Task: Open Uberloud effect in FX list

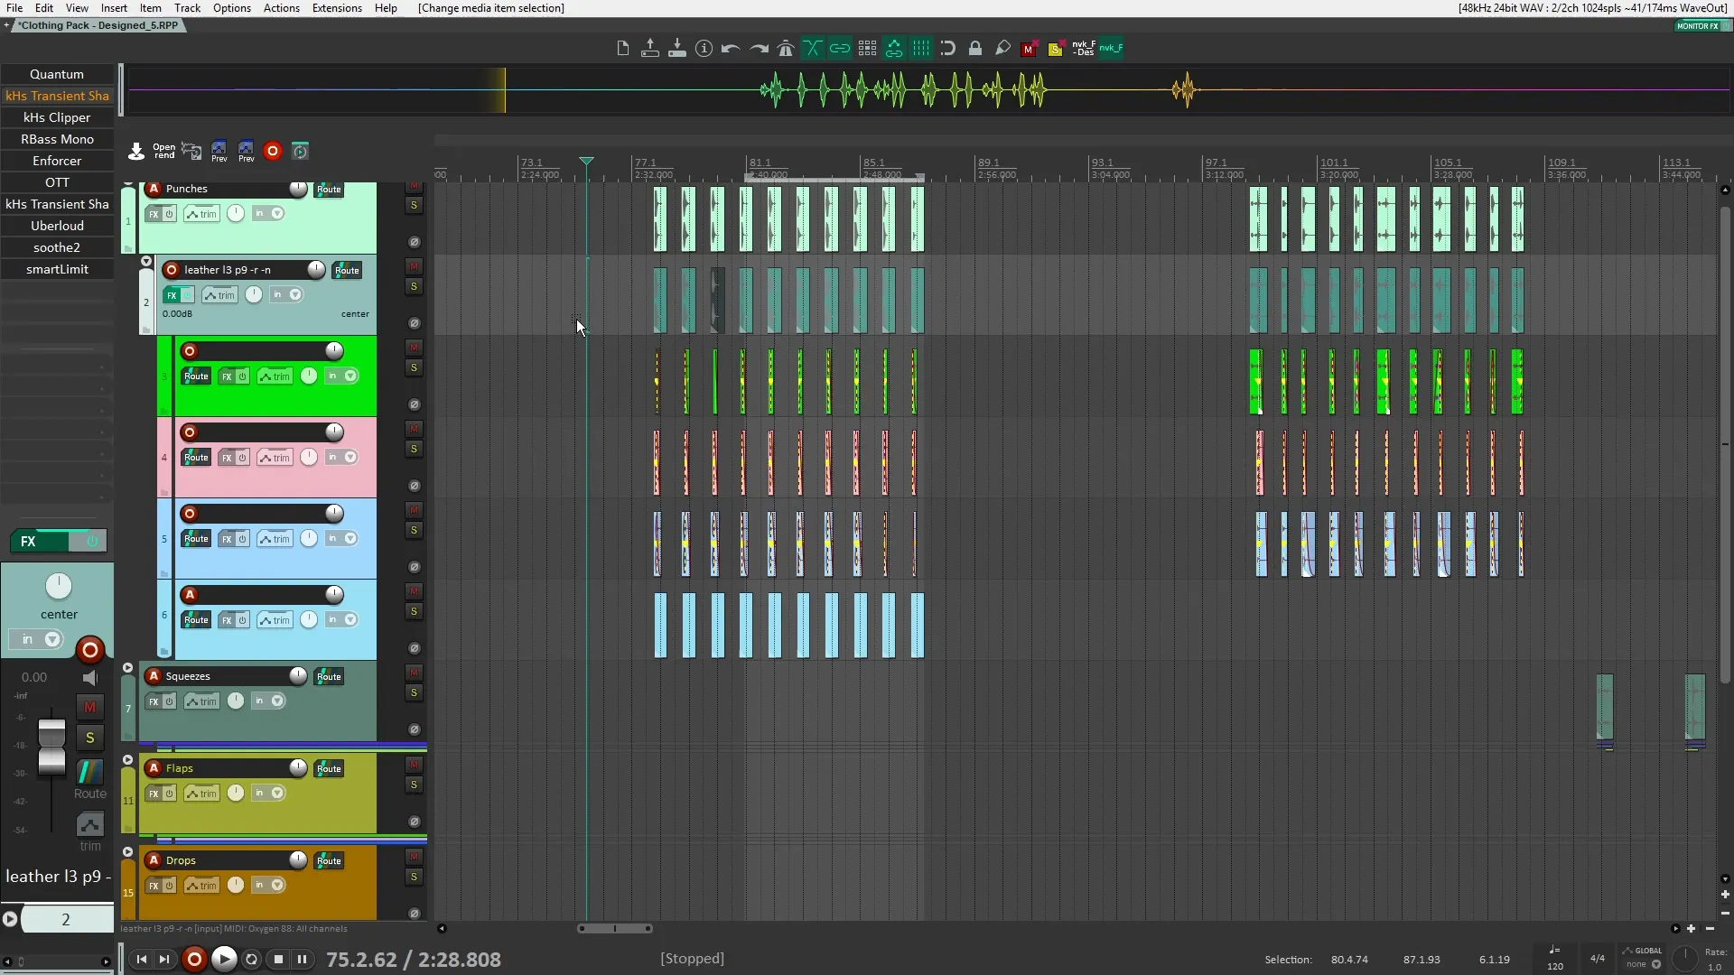Action: [57, 226]
